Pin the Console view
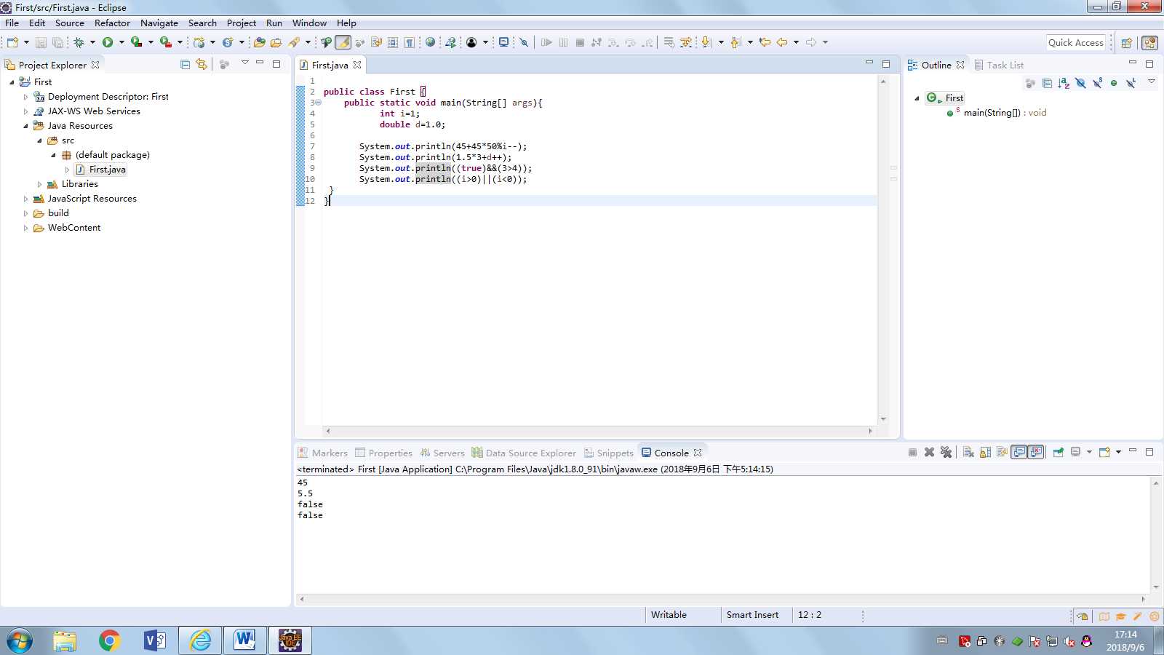 [x=1059, y=452]
